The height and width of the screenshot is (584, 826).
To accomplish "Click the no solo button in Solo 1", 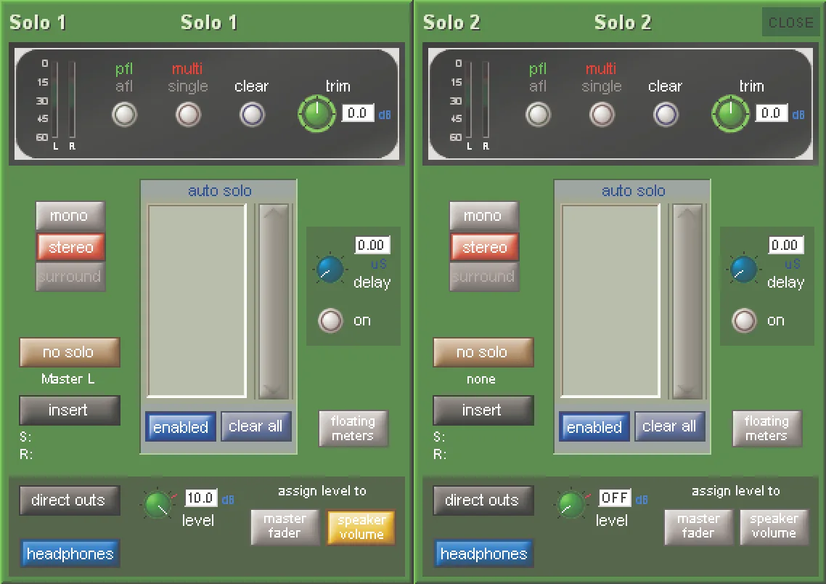I will [70, 352].
